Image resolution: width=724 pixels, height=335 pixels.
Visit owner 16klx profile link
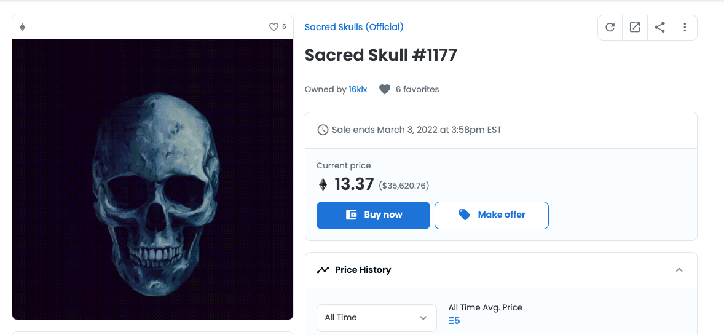[x=358, y=89]
